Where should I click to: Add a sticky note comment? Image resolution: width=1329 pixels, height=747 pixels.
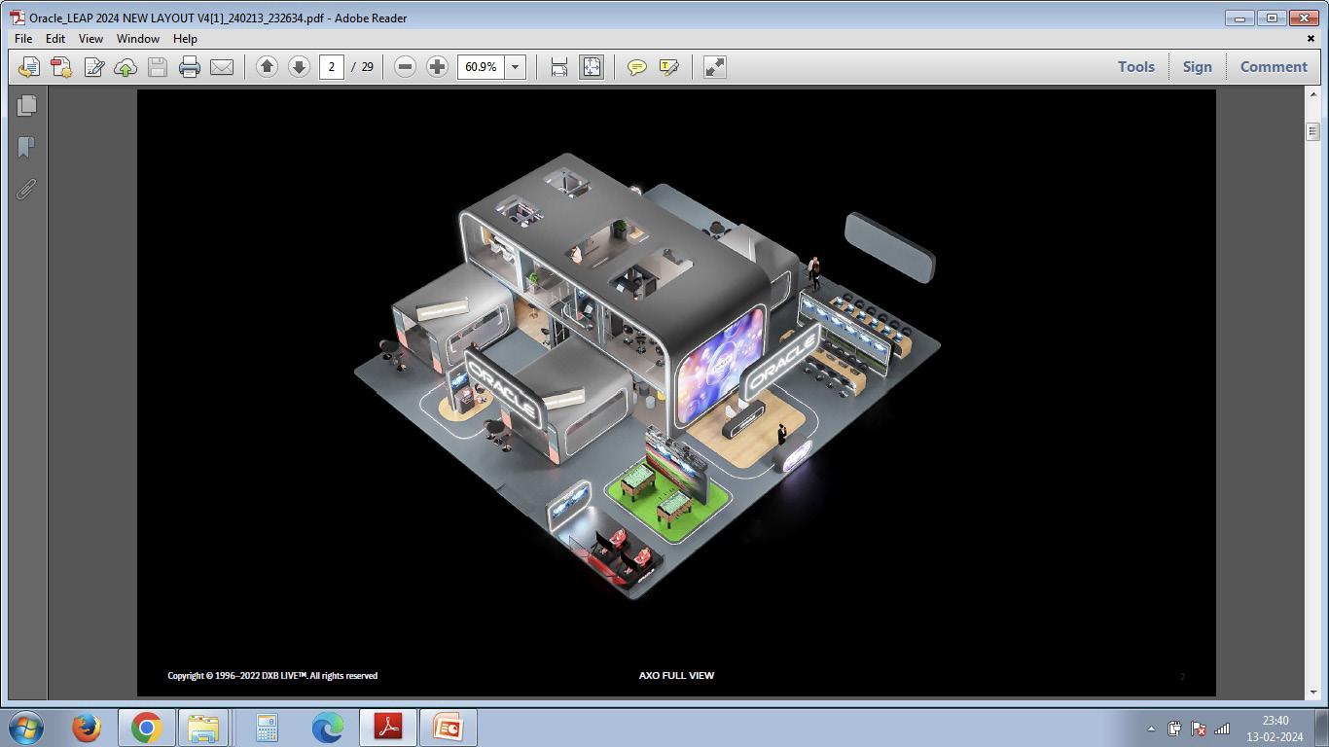click(x=636, y=67)
